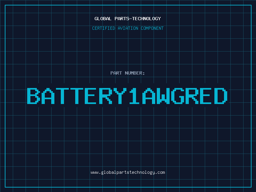Click the GLOBAL PARTS-TECHNOLOGY heading

point(128,19)
